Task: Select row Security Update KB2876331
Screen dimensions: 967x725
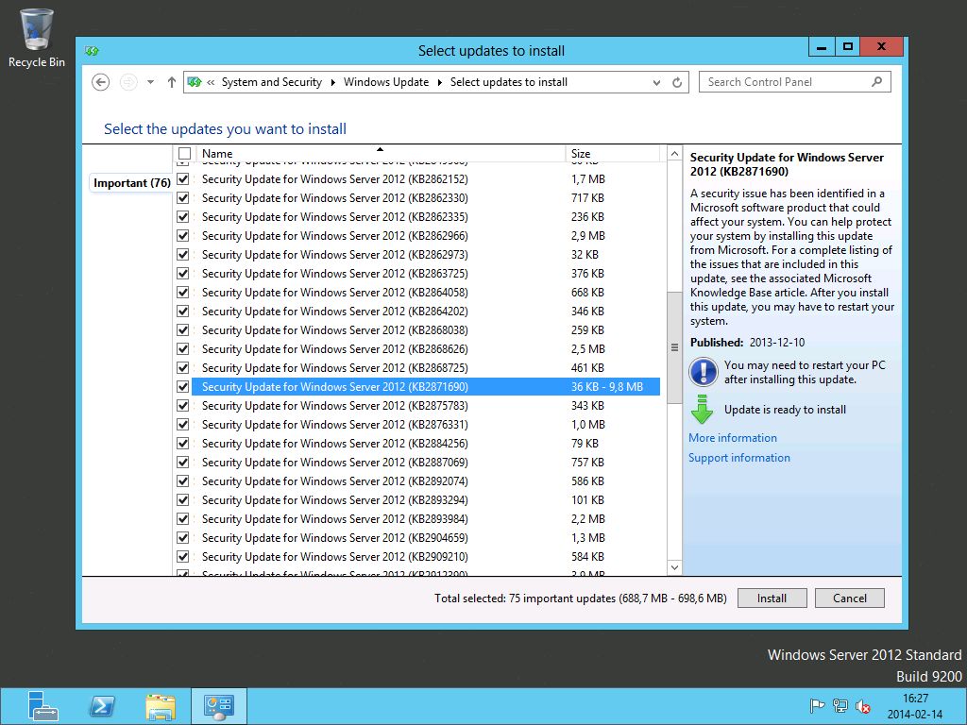Action: click(426, 425)
